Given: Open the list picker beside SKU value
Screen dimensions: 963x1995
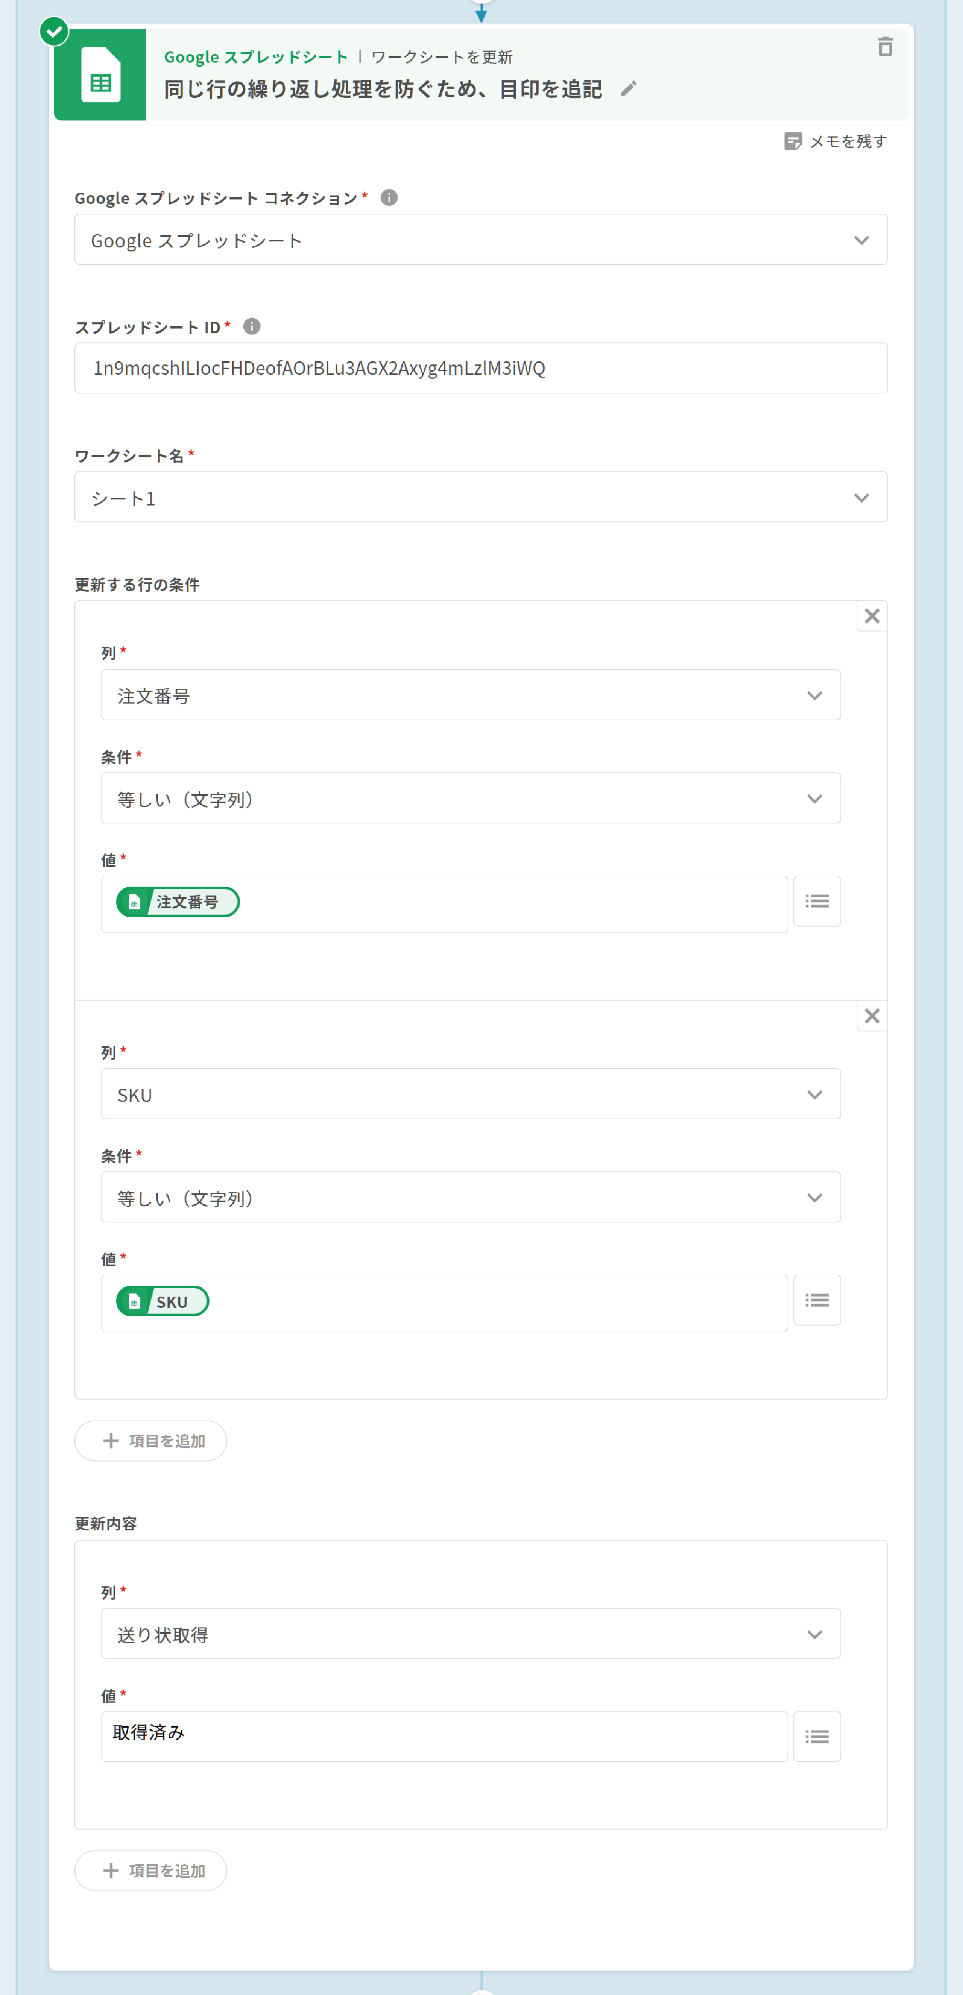Looking at the screenshot, I should pos(817,1300).
